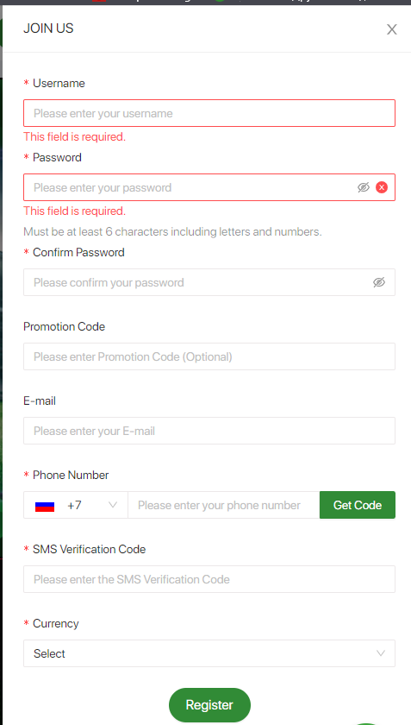
Task: Toggle password visibility eye icon
Action: coord(364,187)
